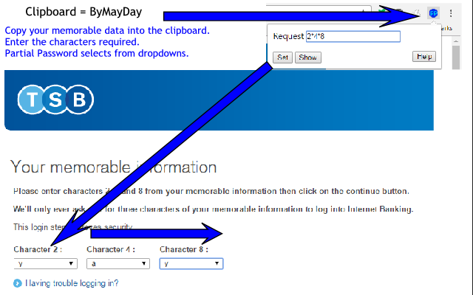Viewport: 473px width, 295px height.
Task: Click the Character 8 label
Action: pyautogui.click(x=183, y=249)
